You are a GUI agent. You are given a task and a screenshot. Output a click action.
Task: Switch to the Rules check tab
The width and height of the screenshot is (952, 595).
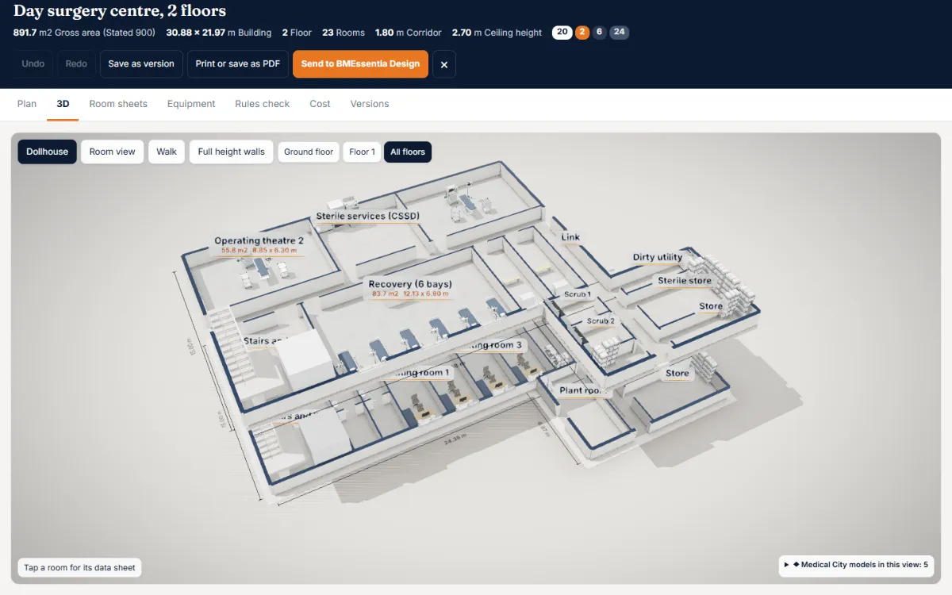[x=263, y=104]
